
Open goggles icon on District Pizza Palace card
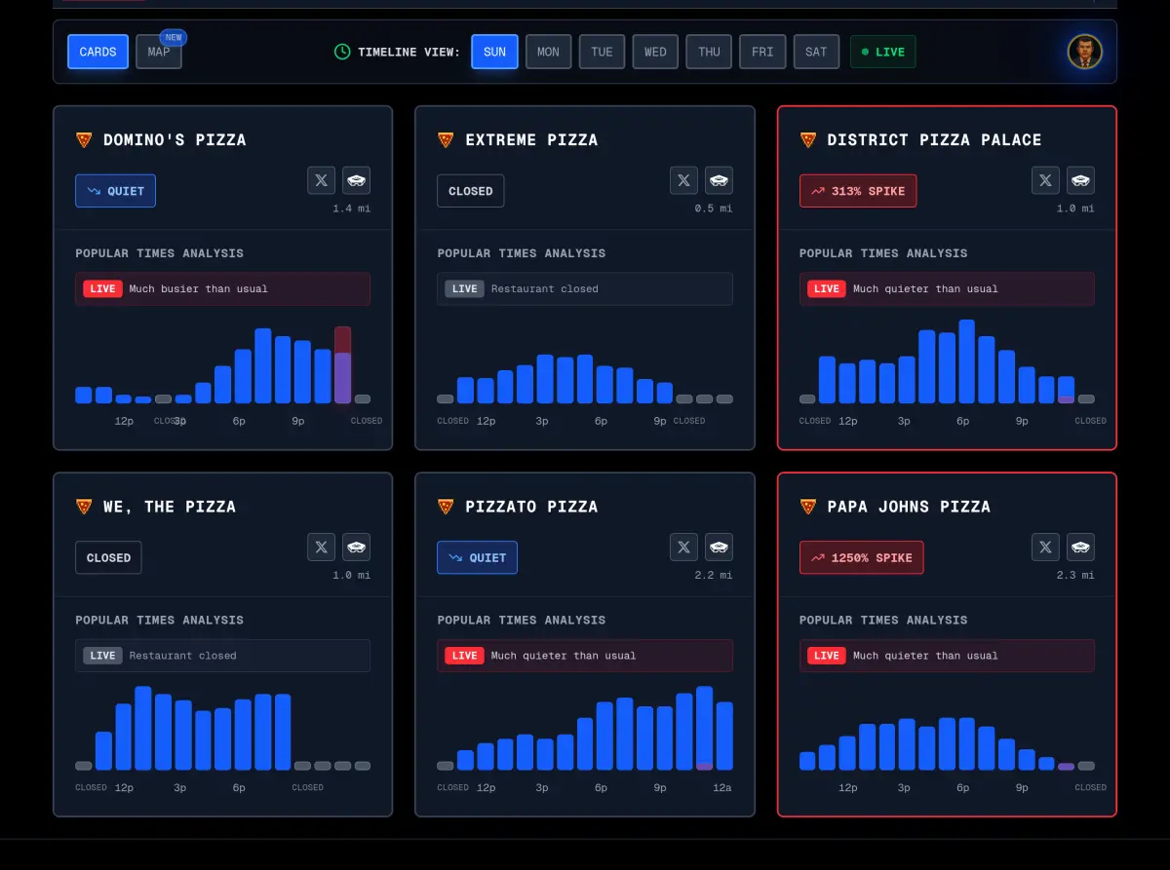(x=1080, y=180)
